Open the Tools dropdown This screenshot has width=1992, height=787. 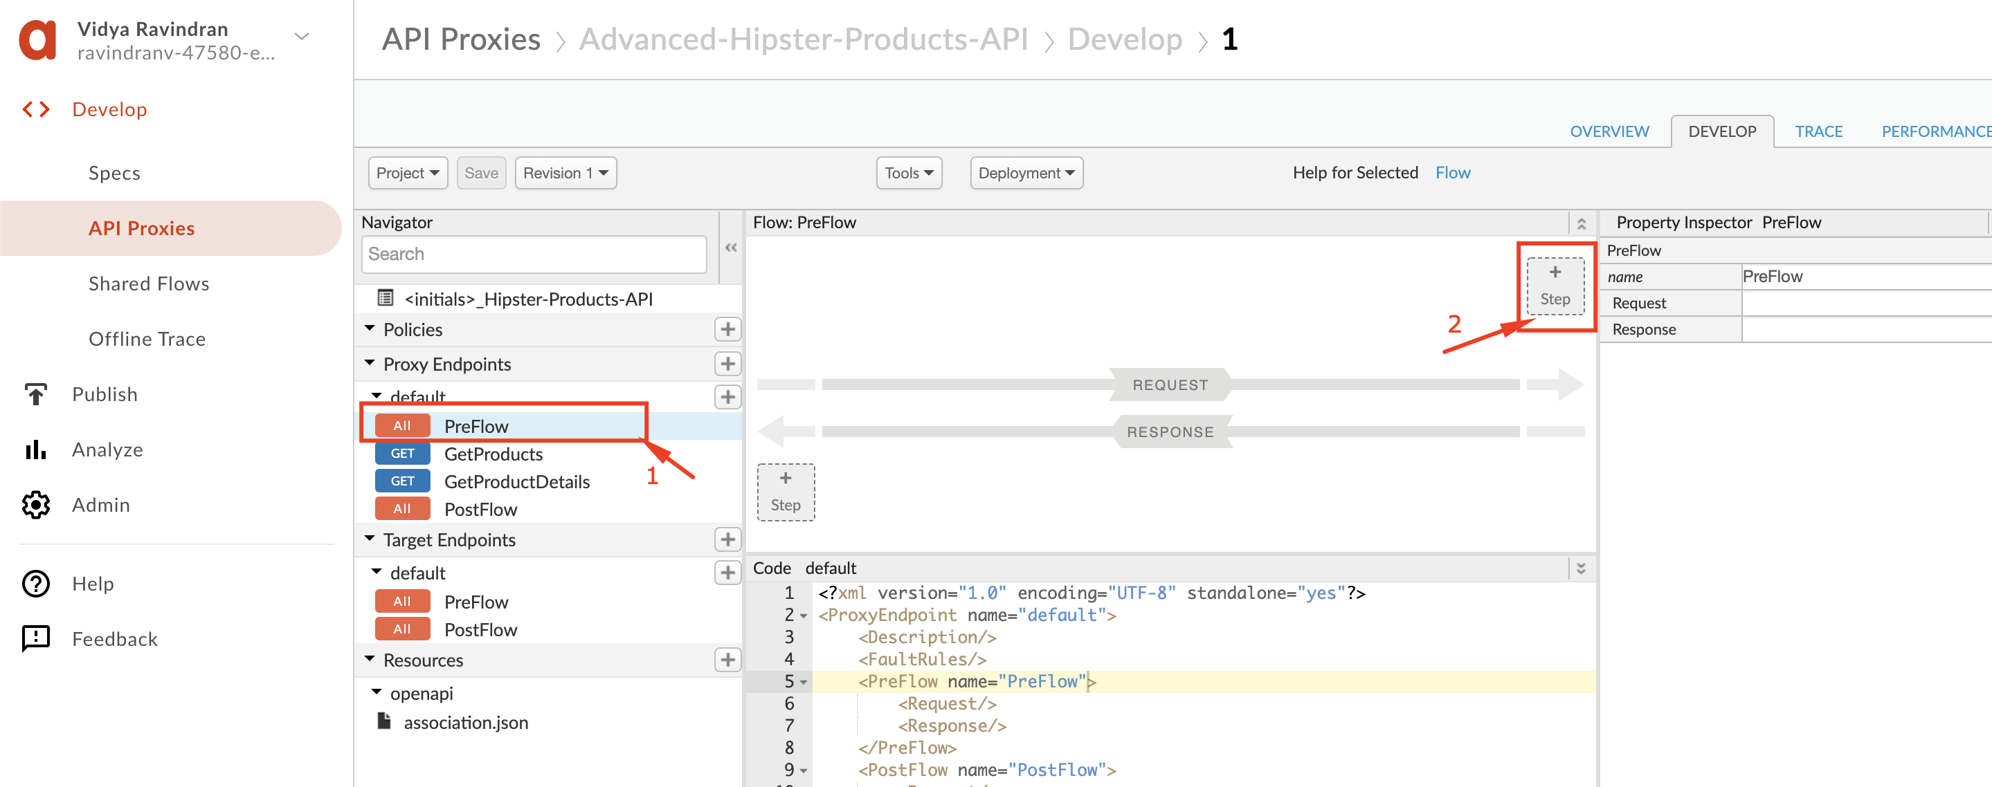coord(909,173)
